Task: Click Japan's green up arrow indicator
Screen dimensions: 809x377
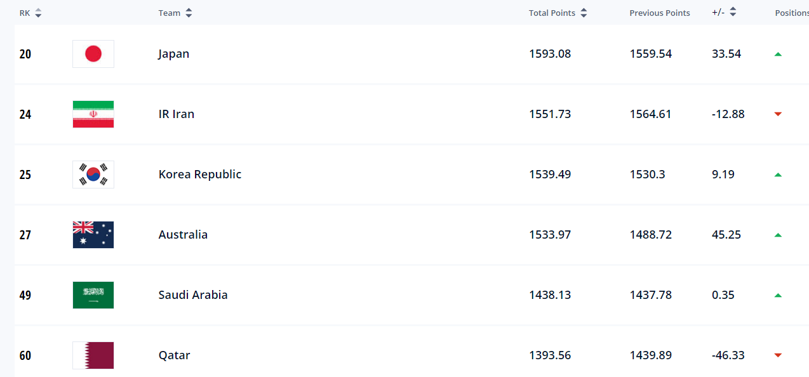Action: point(778,55)
